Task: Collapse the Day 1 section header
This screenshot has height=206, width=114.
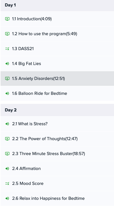Action: pos(57,5)
